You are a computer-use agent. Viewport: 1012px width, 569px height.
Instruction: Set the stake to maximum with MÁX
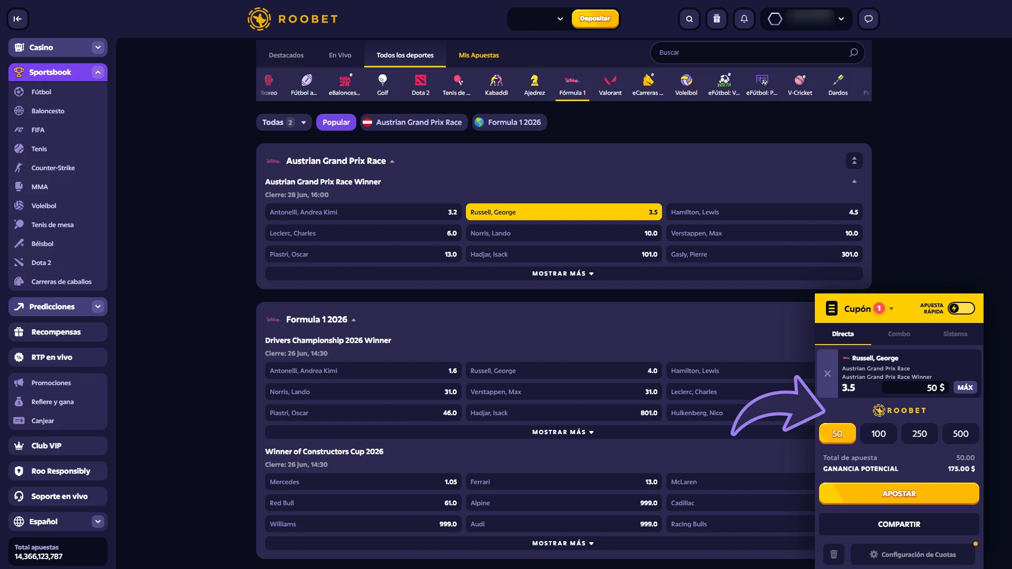[x=965, y=388]
